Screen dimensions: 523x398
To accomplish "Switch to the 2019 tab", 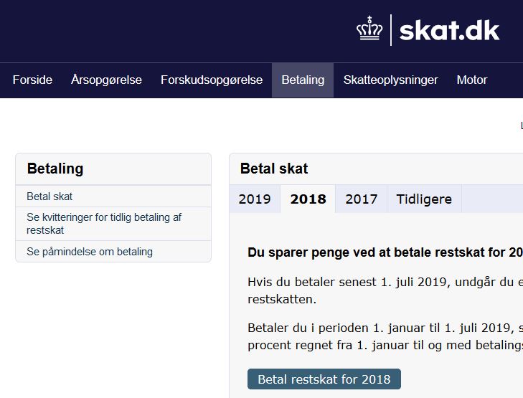I will pyautogui.click(x=255, y=199).
